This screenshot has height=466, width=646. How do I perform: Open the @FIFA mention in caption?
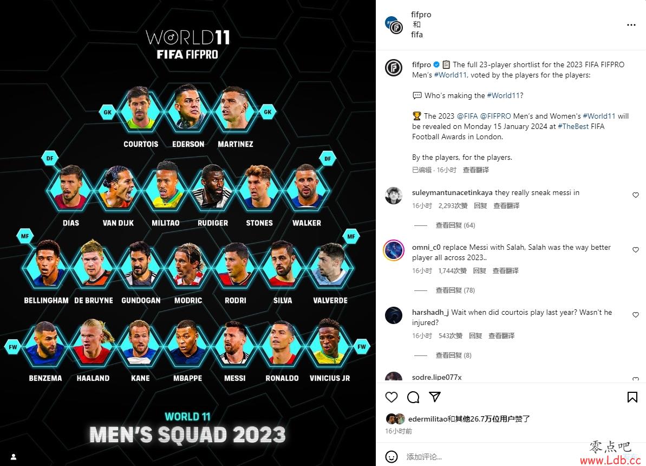[x=467, y=116]
